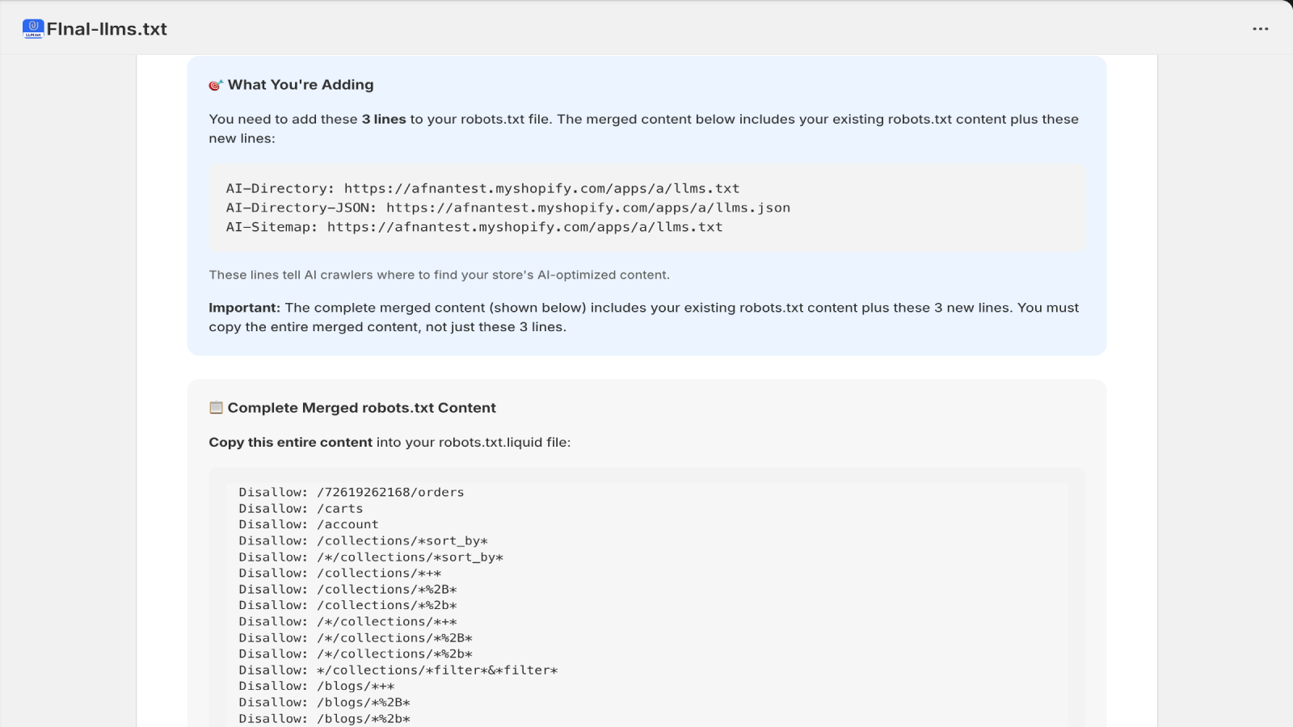The height and width of the screenshot is (727, 1293).
Task: Select the AI-Sitemap URL line
Action: [x=474, y=227]
